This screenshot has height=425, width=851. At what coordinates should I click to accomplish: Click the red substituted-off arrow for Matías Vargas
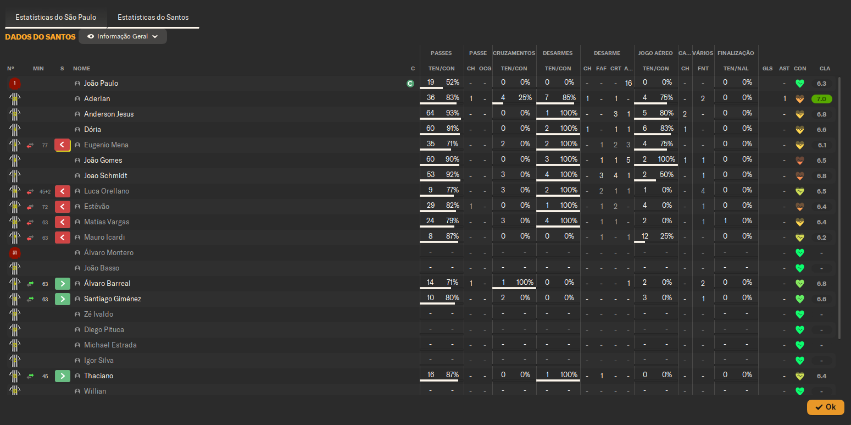pos(63,222)
